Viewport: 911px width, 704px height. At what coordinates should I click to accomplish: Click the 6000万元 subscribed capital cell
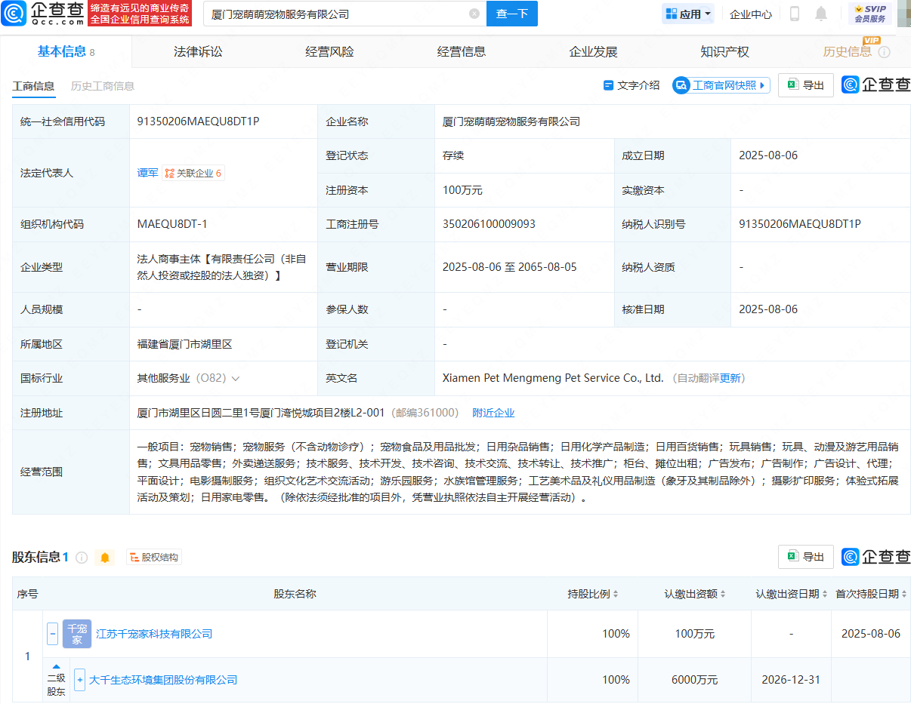pos(695,680)
